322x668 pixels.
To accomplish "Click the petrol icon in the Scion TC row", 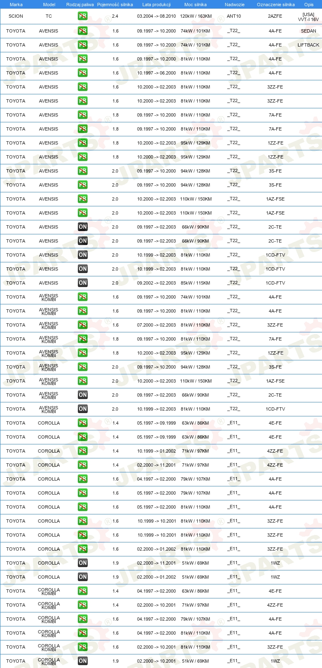I will pyautogui.click(x=82, y=16).
